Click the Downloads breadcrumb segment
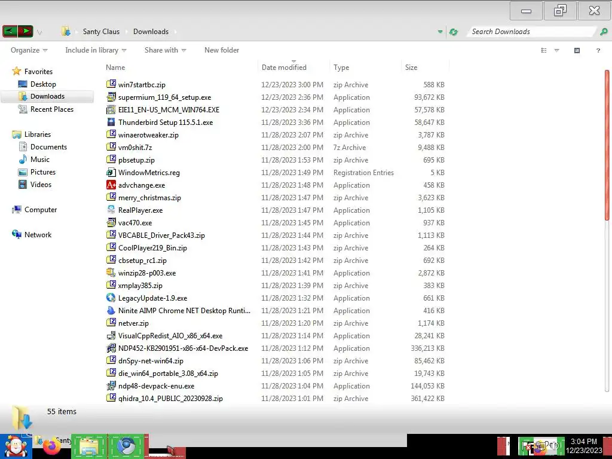This screenshot has width=612, height=459. (x=151, y=32)
